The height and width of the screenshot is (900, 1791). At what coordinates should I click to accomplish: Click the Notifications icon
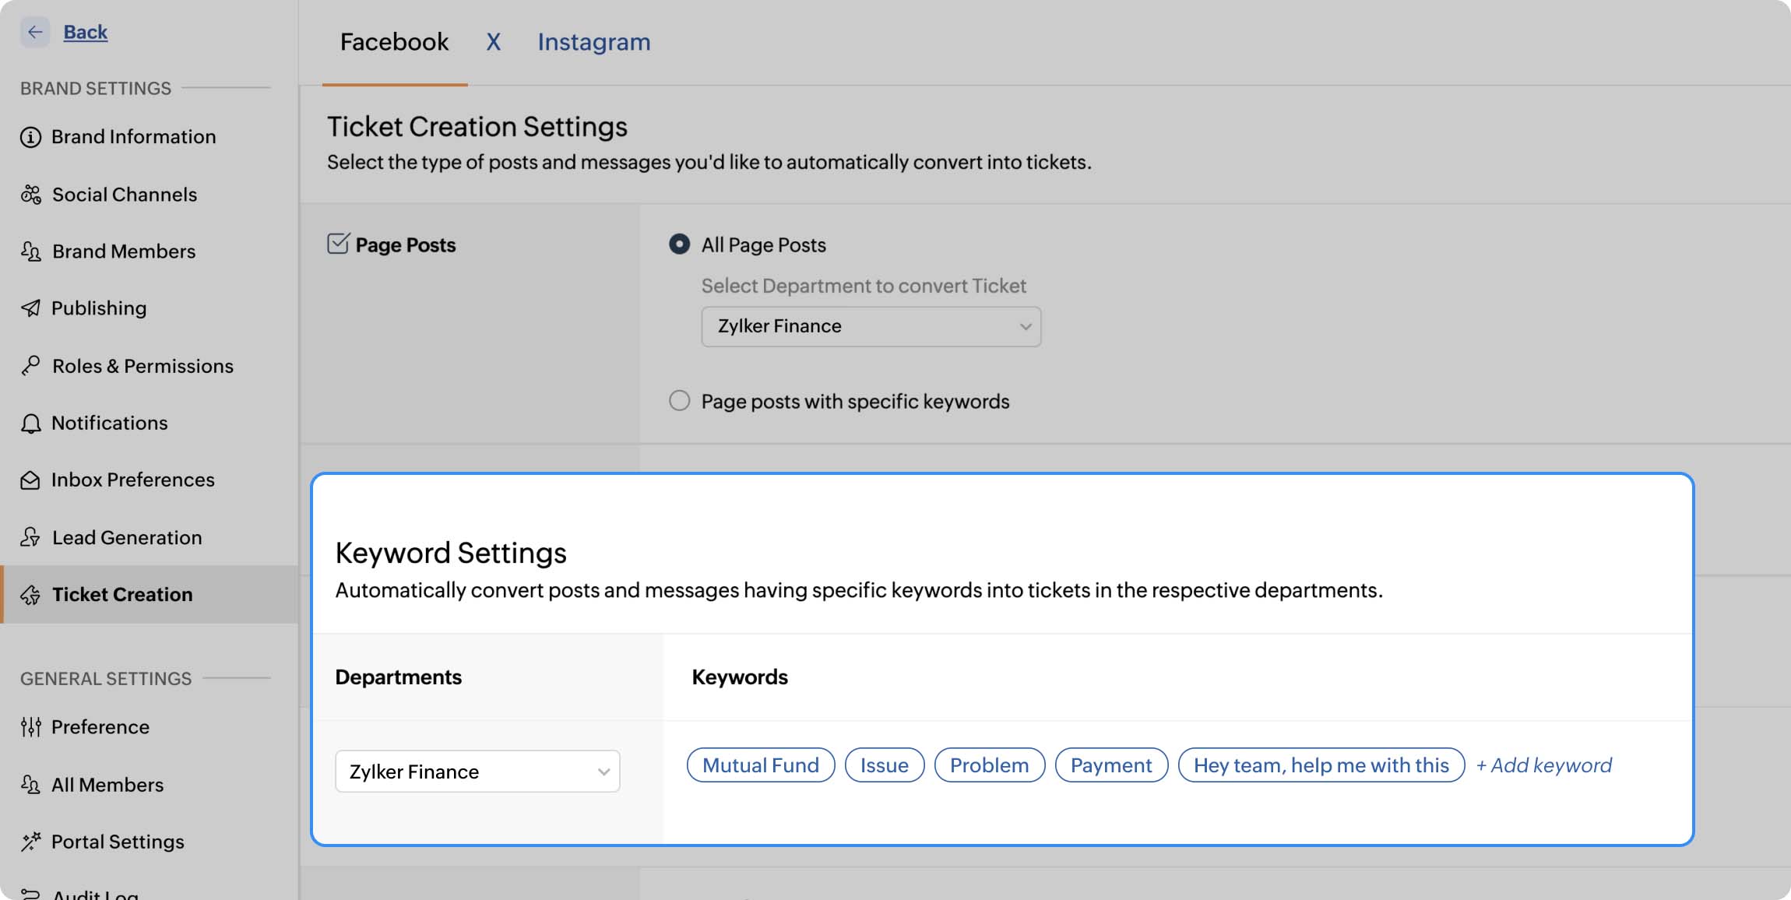(31, 424)
